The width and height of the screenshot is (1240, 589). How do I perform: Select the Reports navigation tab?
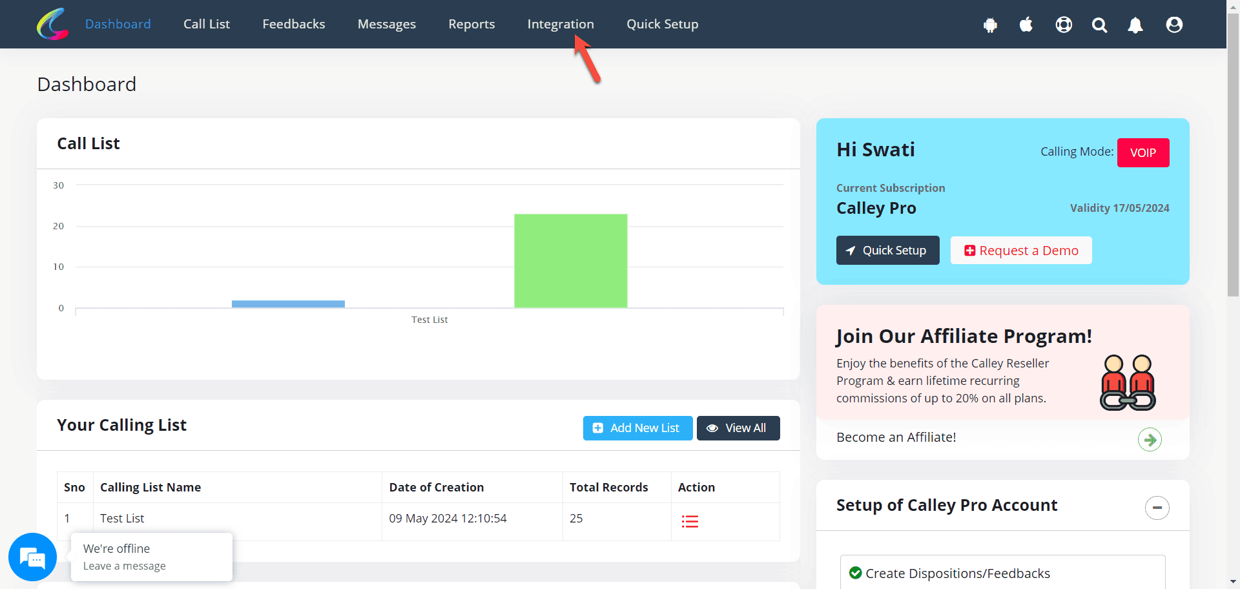coord(471,24)
